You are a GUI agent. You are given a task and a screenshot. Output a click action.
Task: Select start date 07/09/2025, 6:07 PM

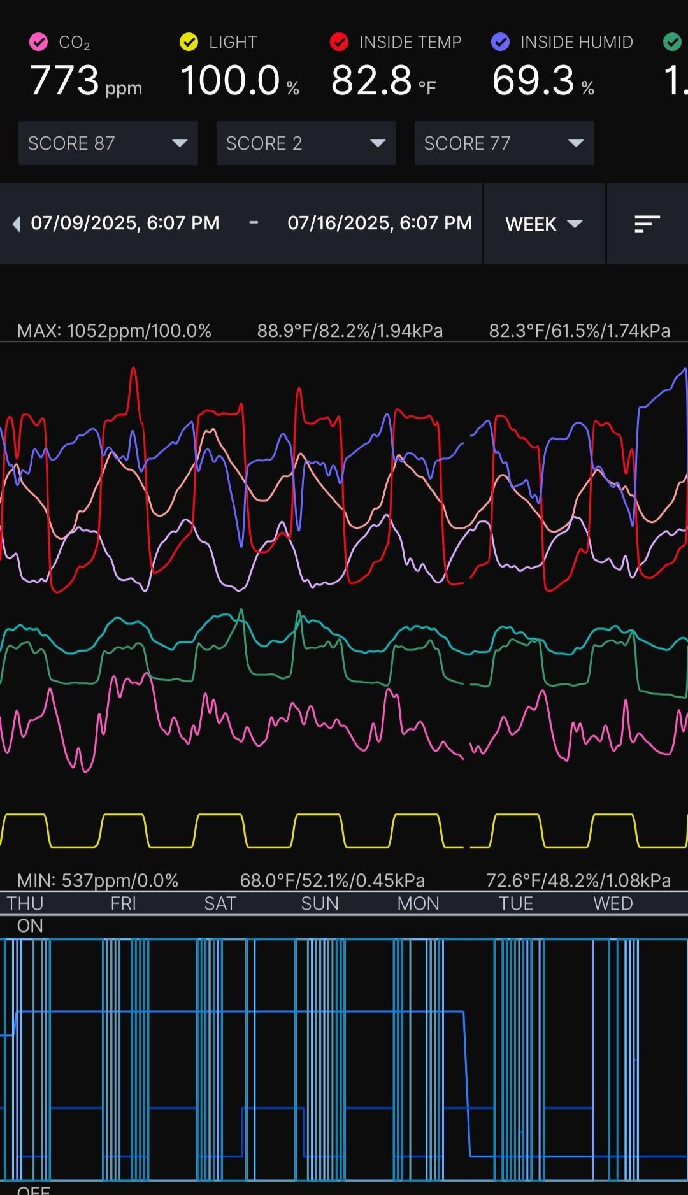(x=125, y=223)
